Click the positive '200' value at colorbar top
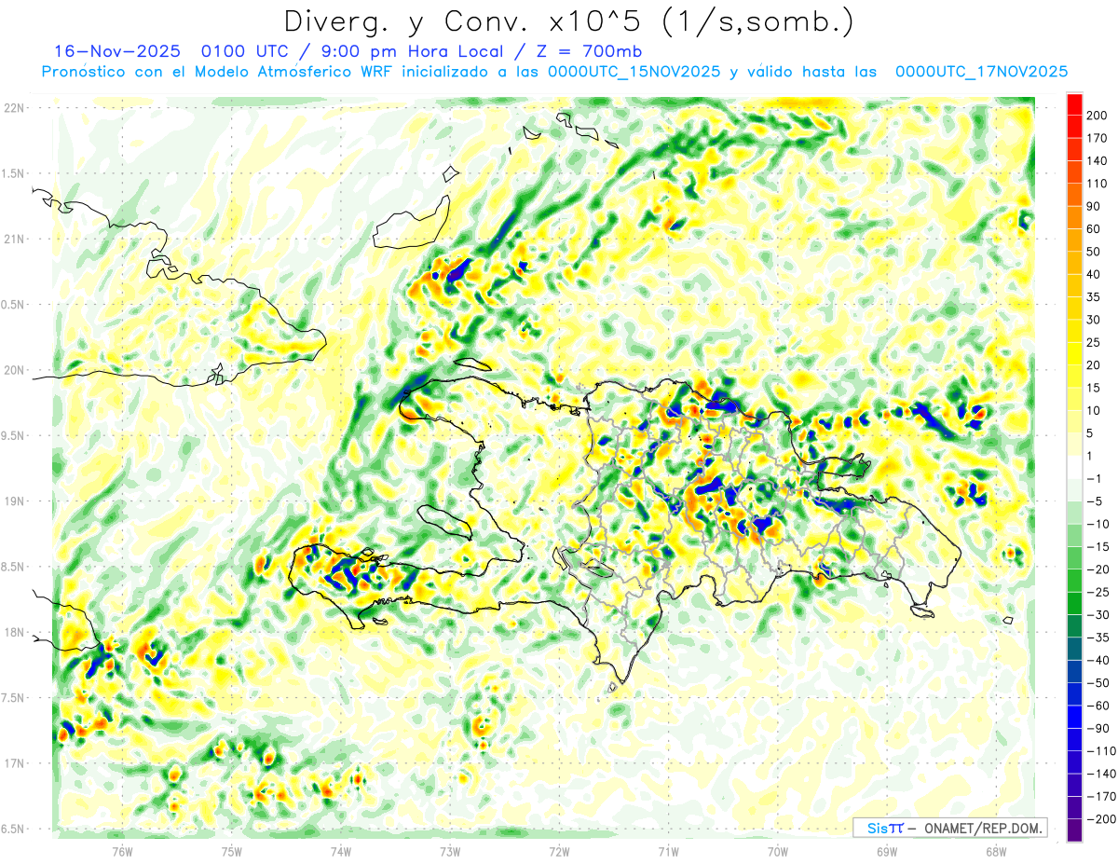The image size is (1118, 864). point(1097,115)
